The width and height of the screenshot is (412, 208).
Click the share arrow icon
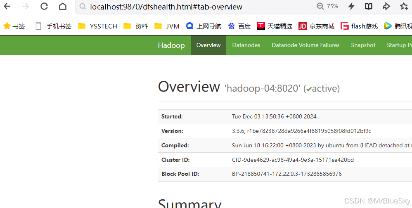click(x=386, y=6)
